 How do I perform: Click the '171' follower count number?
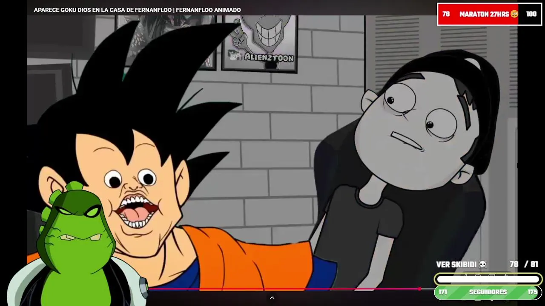pos(443,292)
